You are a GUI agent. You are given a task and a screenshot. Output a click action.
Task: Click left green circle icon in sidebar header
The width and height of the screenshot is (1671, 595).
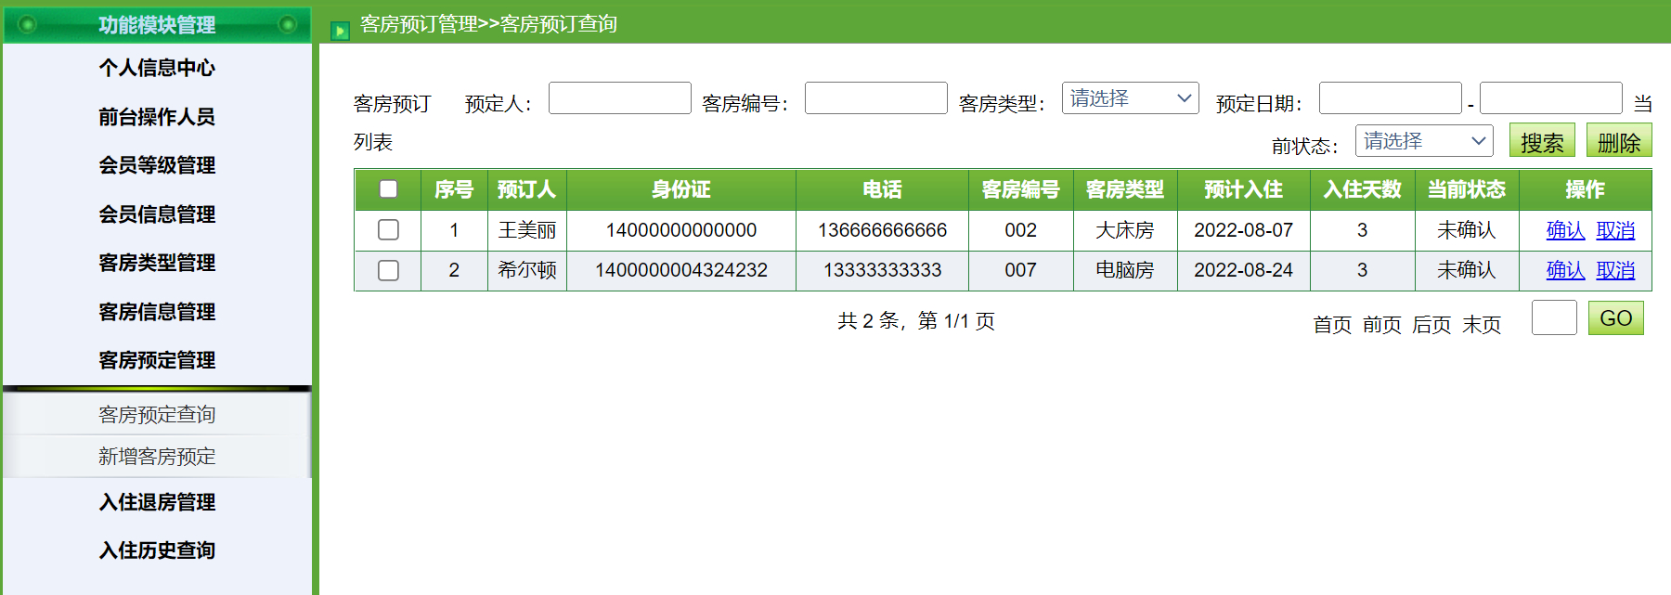pos(27,24)
